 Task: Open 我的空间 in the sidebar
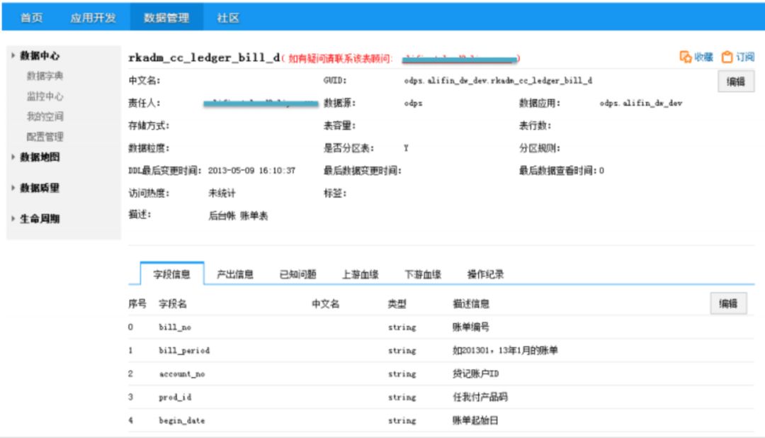45,116
